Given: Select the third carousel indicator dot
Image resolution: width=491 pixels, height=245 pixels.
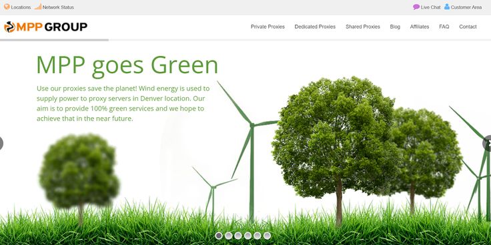Looking at the screenshot, I should pyautogui.click(x=238, y=236).
